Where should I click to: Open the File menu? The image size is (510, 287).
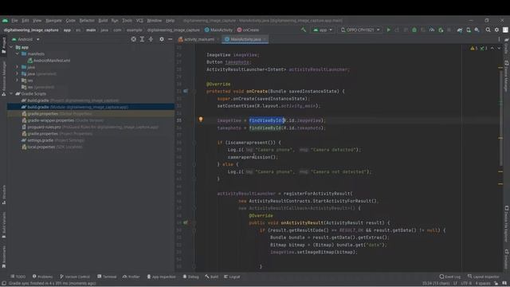14,21
